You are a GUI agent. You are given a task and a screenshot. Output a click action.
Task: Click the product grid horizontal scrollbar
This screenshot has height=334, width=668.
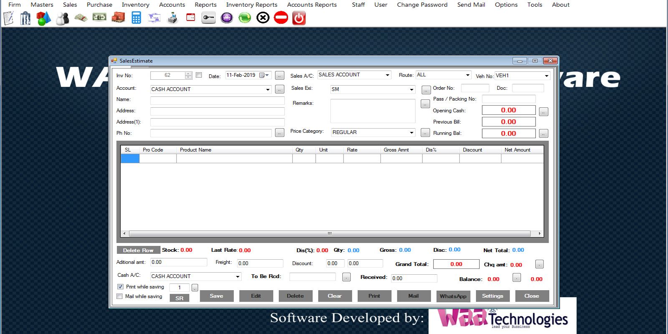(329, 234)
